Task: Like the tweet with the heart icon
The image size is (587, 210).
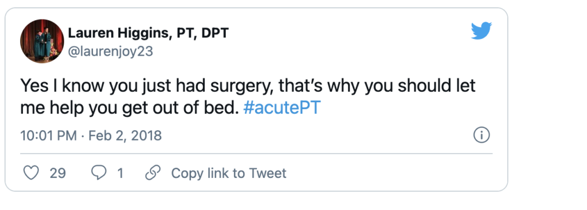Action: click(x=32, y=173)
